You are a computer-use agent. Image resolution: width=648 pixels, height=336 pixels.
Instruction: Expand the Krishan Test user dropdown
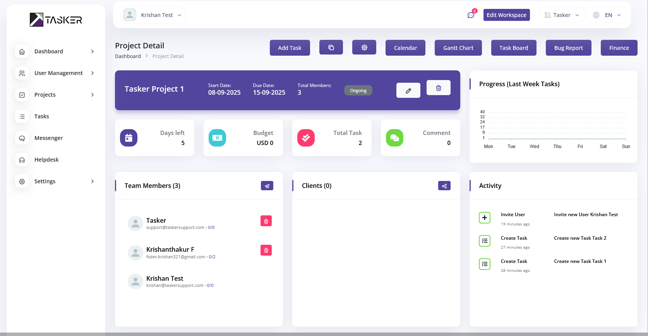click(x=153, y=15)
